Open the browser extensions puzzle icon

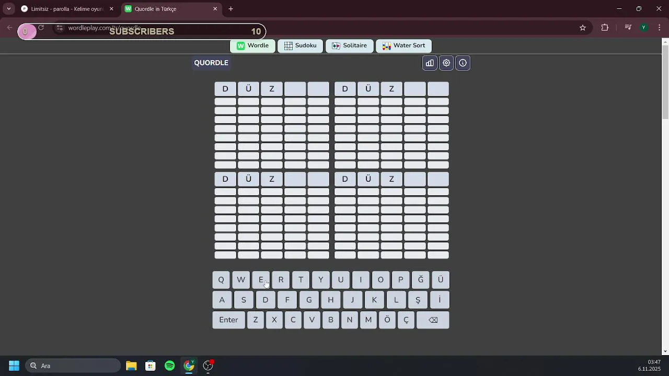[605, 28]
